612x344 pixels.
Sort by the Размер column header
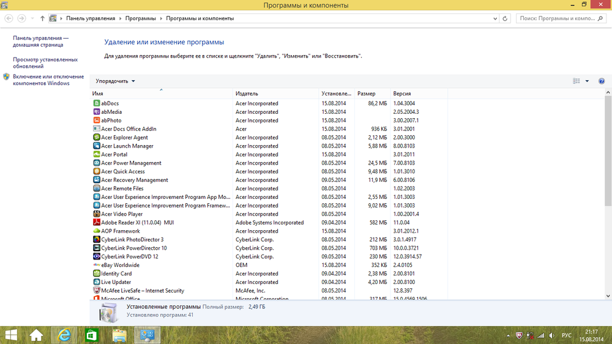tap(372, 94)
